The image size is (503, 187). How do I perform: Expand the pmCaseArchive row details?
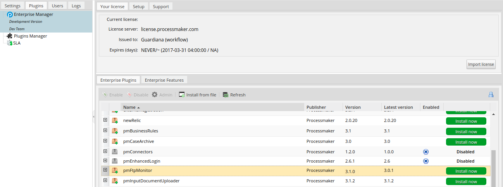[x=105, y=141]
